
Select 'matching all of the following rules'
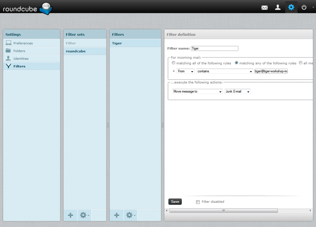point(173,63)
